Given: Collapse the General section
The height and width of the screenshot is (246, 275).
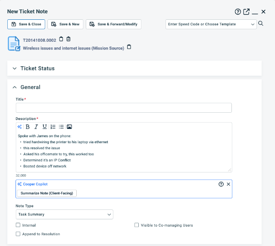Looking at the screenshot, I should pos(15,87).
